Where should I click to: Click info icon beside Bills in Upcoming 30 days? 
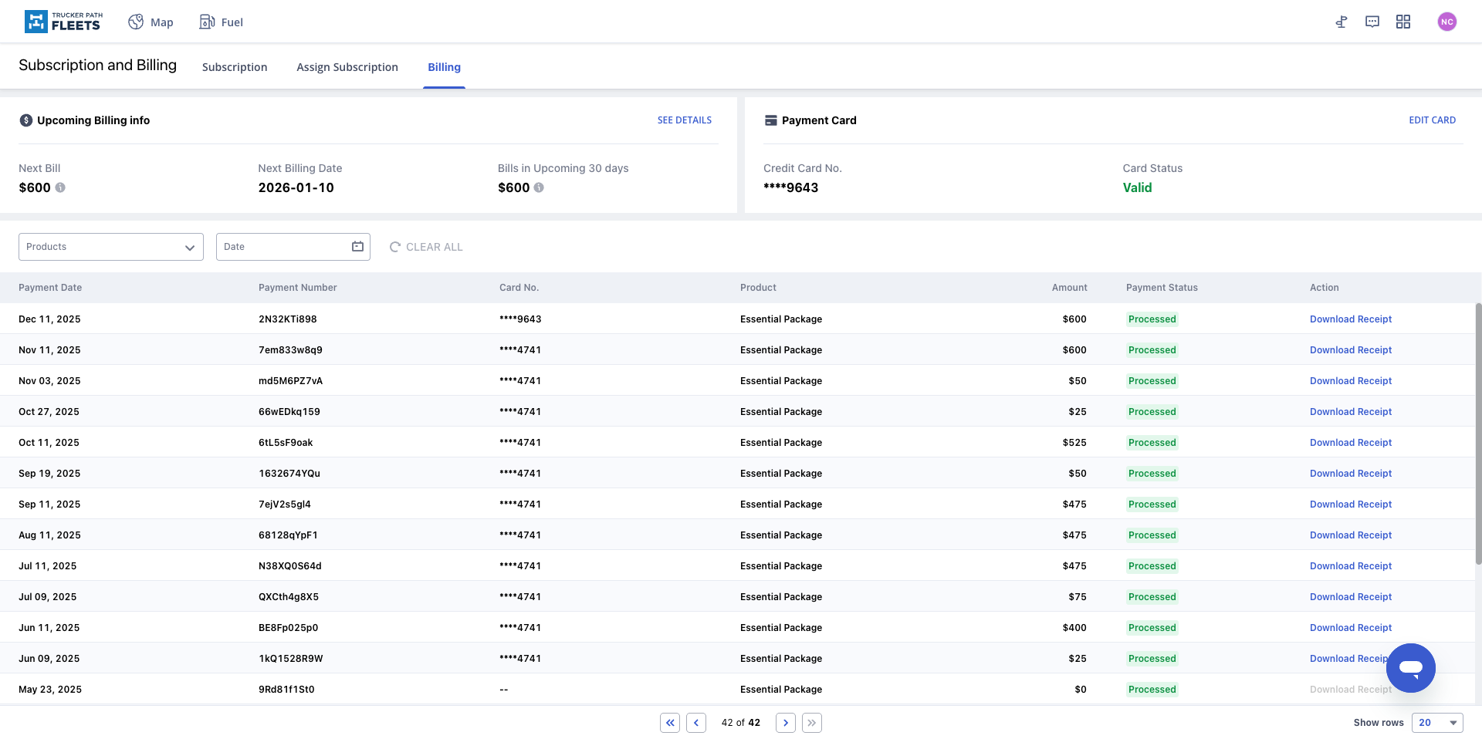click(x=539, y=187)
